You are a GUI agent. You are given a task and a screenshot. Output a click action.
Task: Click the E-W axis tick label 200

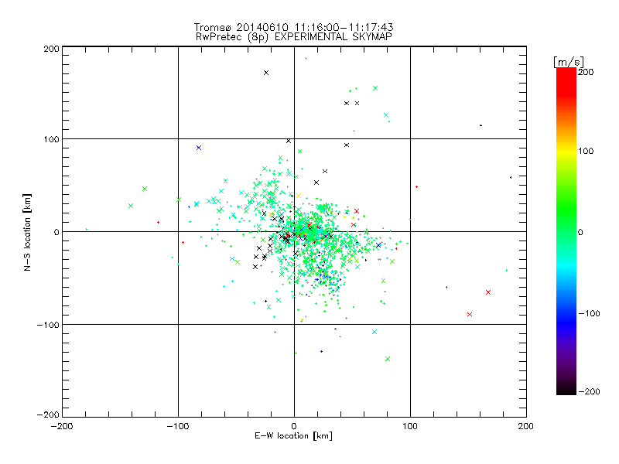tap(526, 426)
